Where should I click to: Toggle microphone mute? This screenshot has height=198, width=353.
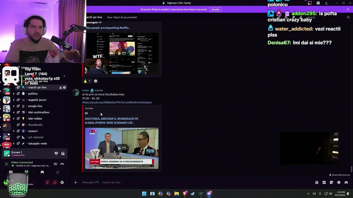point(47,182)
